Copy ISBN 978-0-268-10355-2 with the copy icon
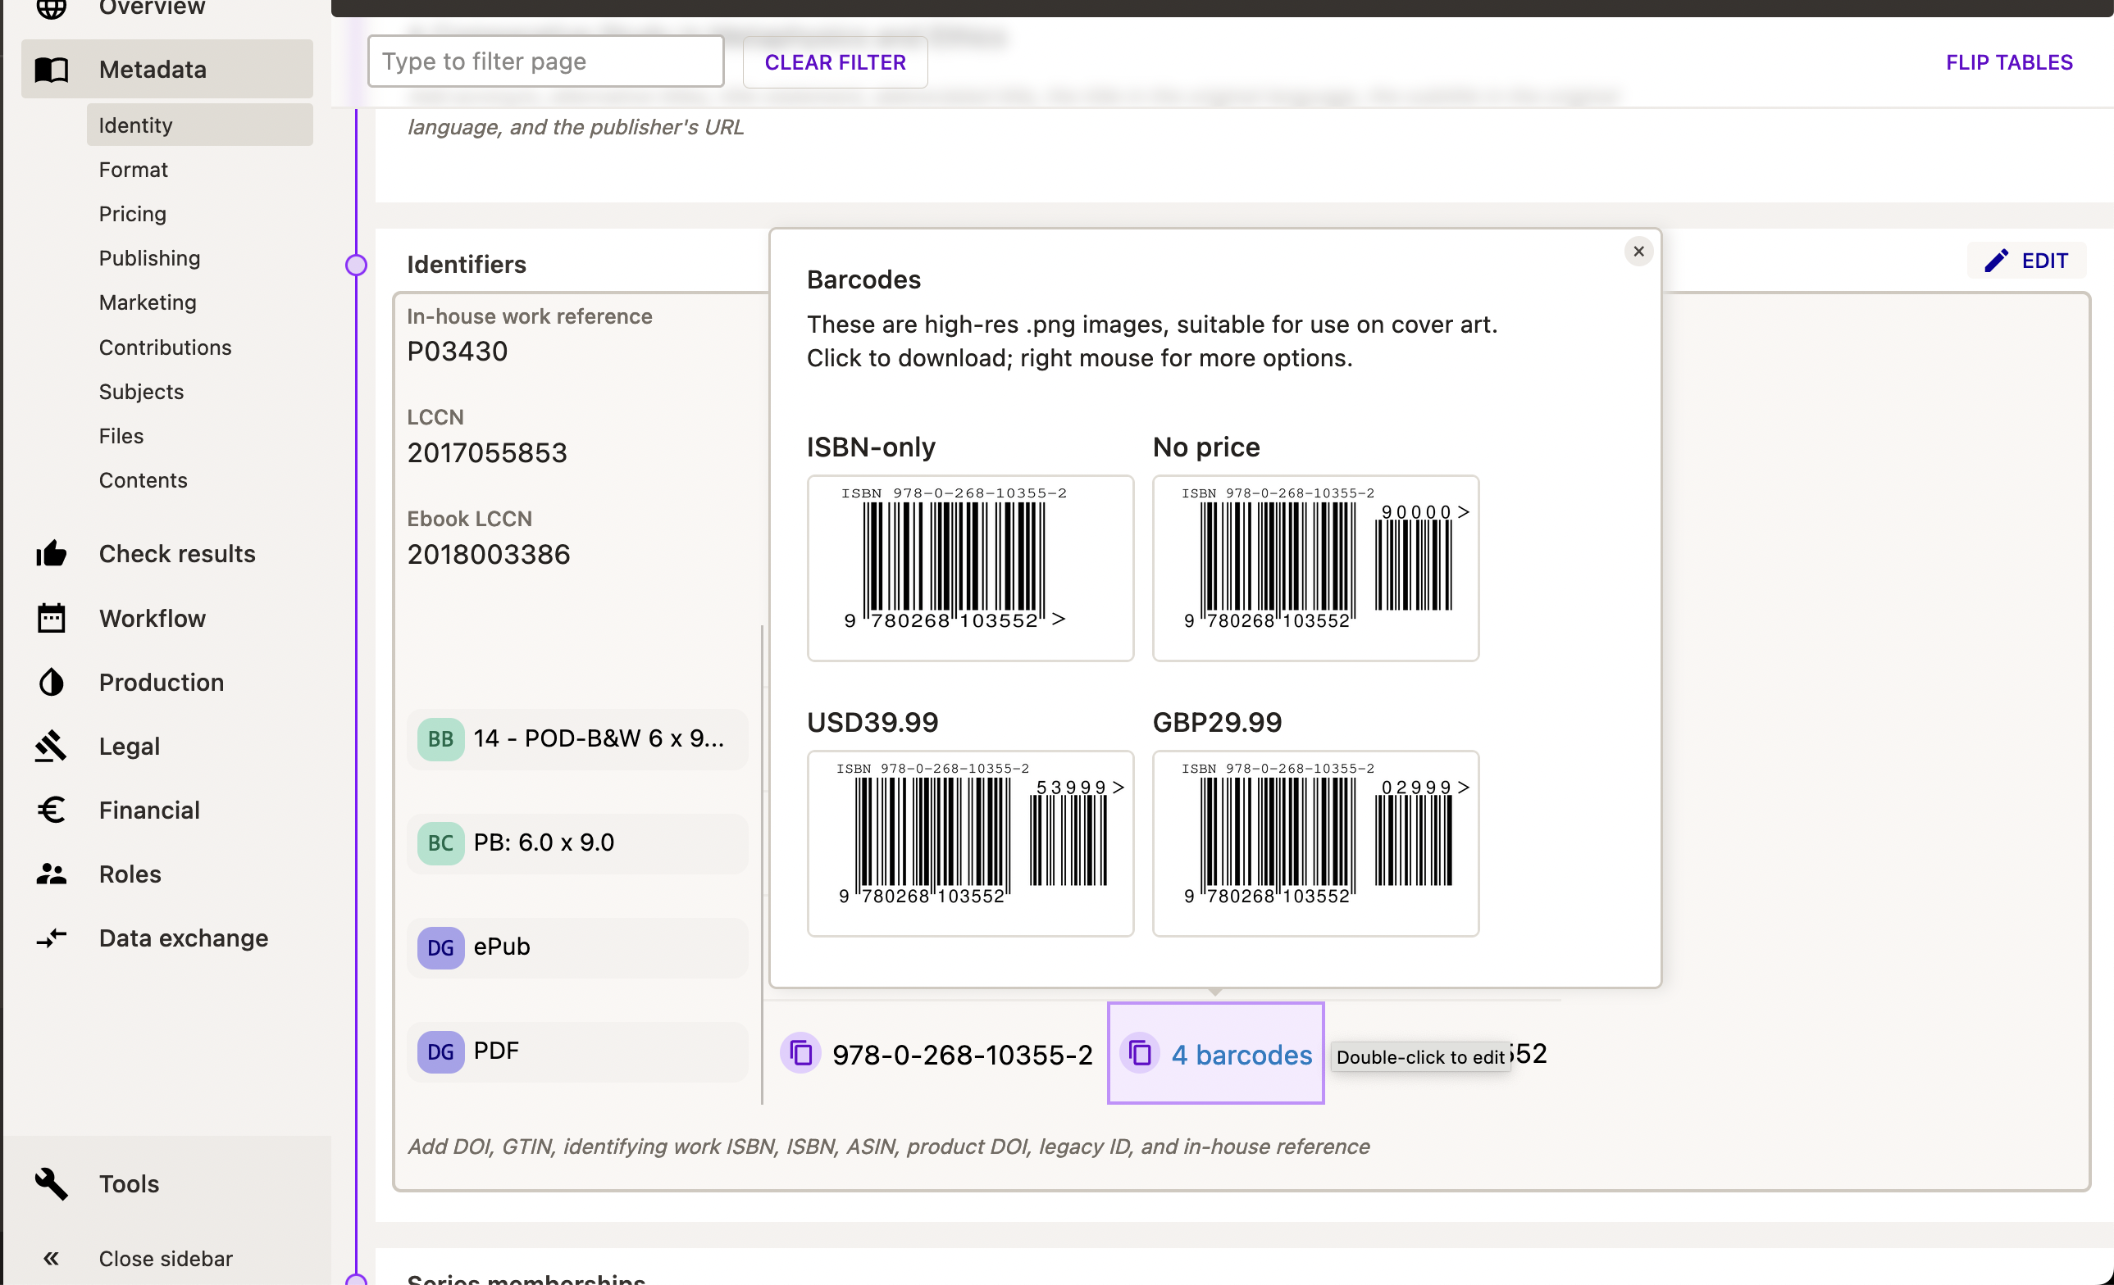Viewport: 2114px width, 1285px height. click(x=800, y=1054)
